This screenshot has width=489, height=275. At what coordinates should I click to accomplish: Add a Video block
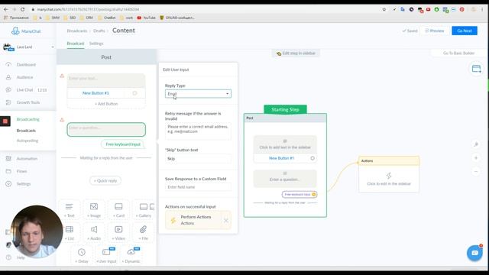click(x=118, y=232)
